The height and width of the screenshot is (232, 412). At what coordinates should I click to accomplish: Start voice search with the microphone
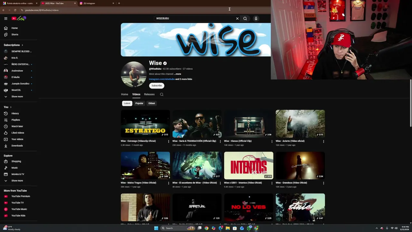pos(256,18)
